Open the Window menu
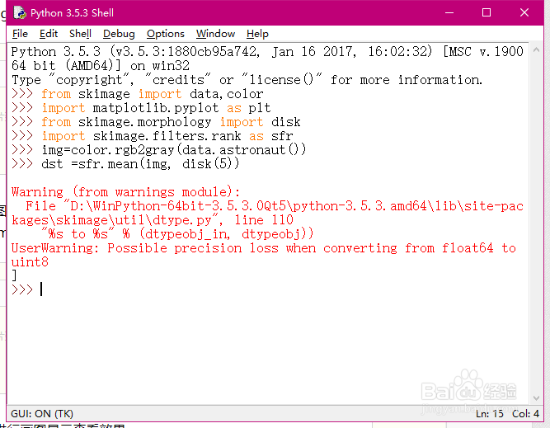This screenshot has height=428, width=550. pyautogui.click(x=215, y=34)
